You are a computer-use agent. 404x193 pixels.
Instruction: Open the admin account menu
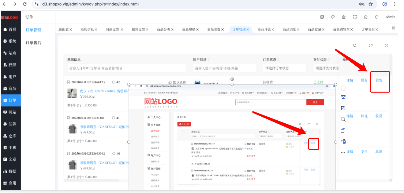390,17
